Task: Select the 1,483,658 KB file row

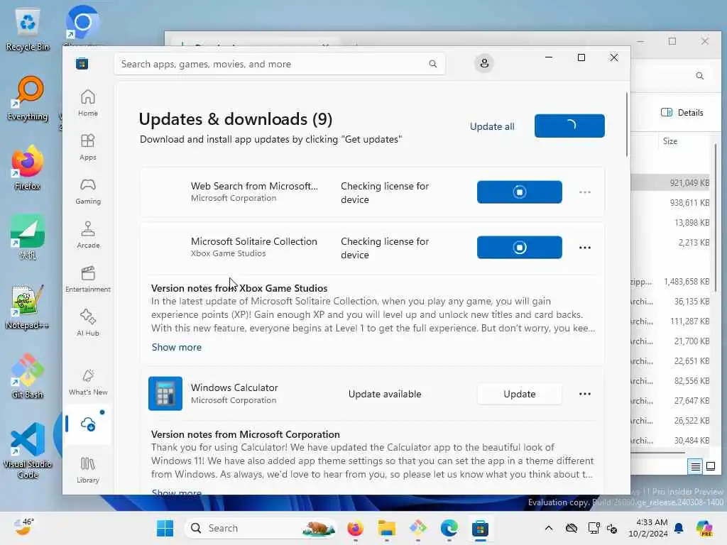Action: (670, 282)
